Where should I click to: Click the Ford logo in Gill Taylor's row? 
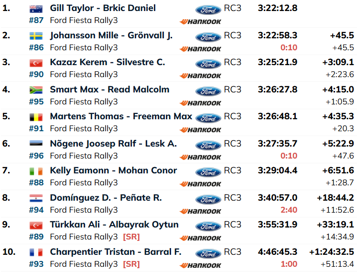[x=208, y=10]
